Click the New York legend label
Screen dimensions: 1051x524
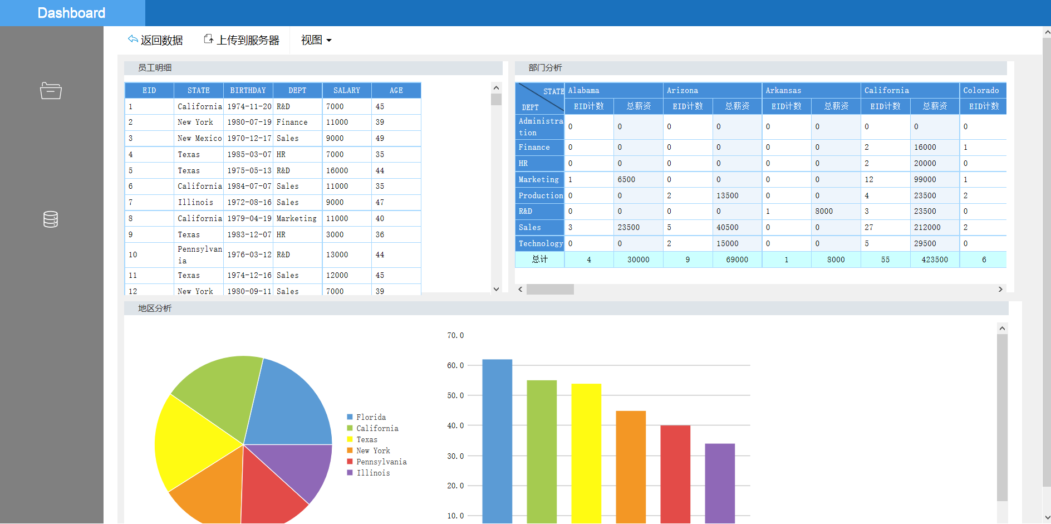pos(373,450)
